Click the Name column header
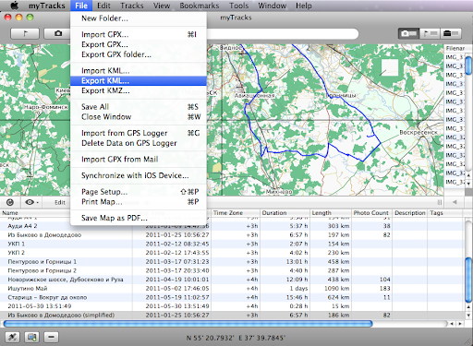The image size is (473, 346). click(x=35, y=213)
